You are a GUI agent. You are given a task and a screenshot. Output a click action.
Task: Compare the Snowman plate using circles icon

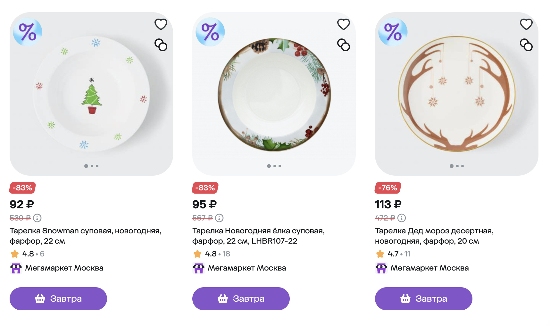(161, 45)
